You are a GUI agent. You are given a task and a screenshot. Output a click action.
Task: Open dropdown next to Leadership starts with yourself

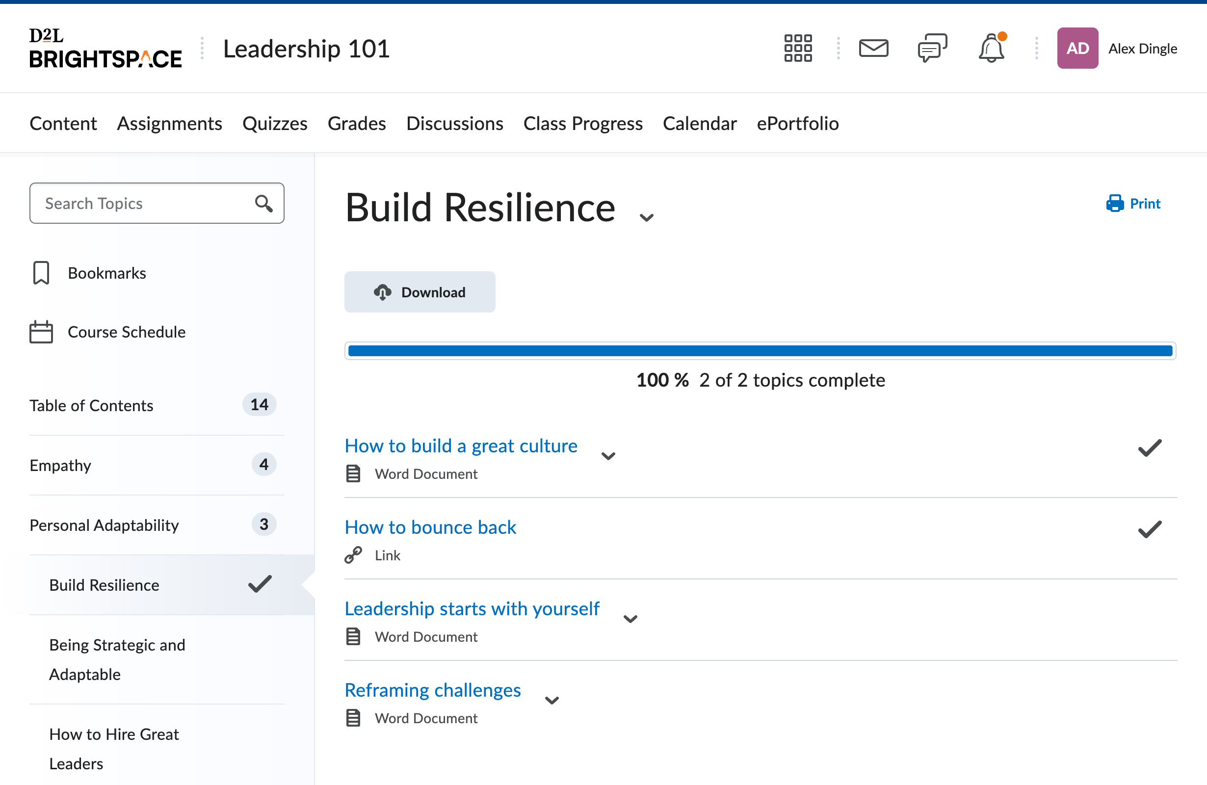tap(630, 619)
